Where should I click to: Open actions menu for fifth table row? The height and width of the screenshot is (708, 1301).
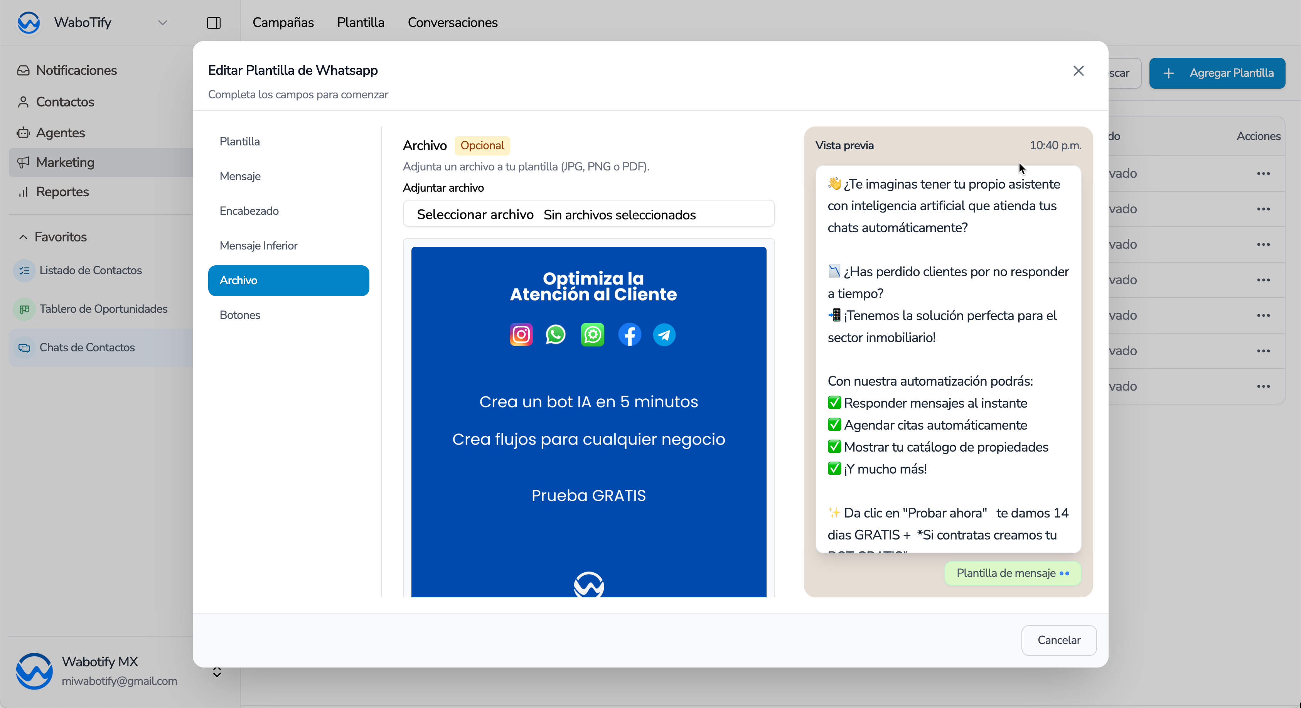[1263, 315]
